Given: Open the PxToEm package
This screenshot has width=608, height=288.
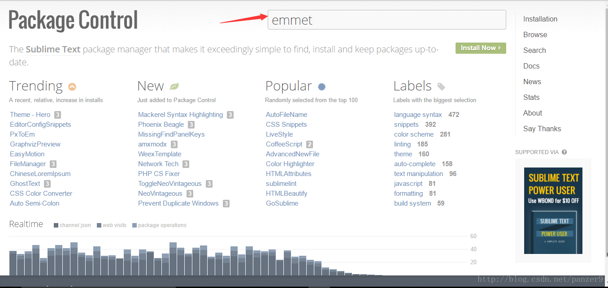Looking at the screenshot, I should click(22, 134).
